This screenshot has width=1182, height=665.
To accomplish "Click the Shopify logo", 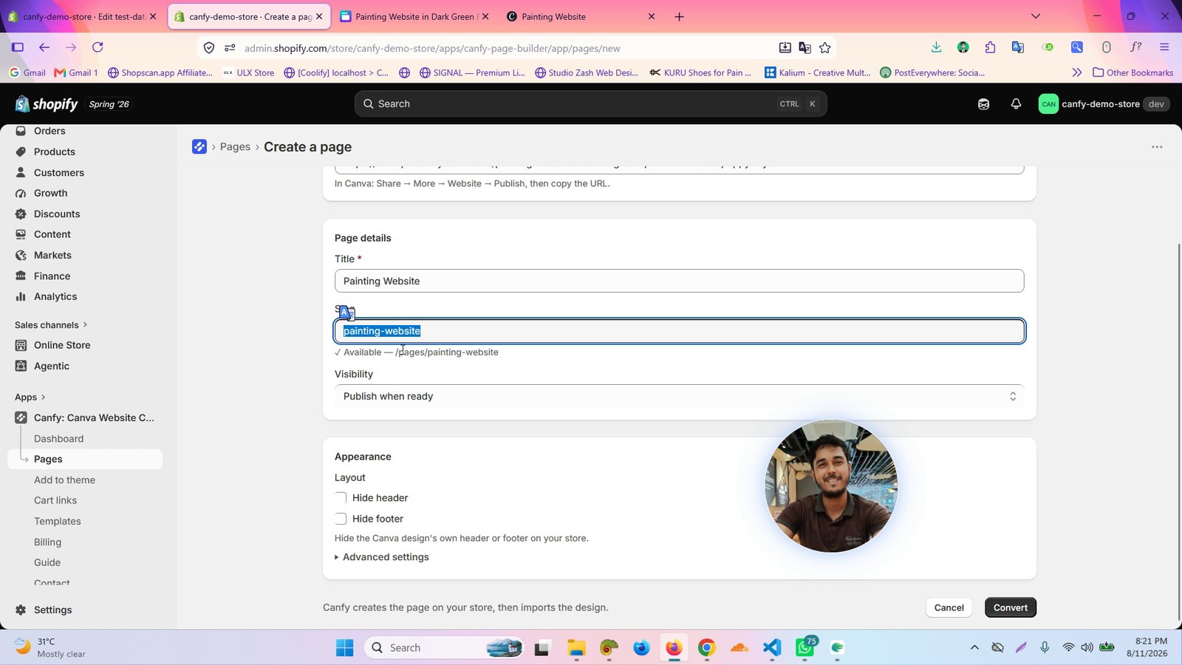I will 46,104.
